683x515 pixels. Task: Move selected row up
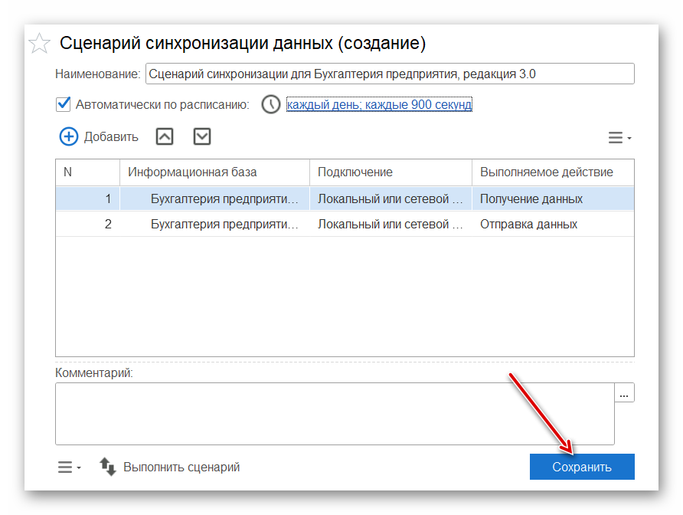(x=165, y=137)
